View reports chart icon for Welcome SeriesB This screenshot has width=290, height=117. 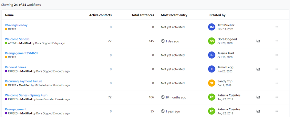[x=258, y=41]
